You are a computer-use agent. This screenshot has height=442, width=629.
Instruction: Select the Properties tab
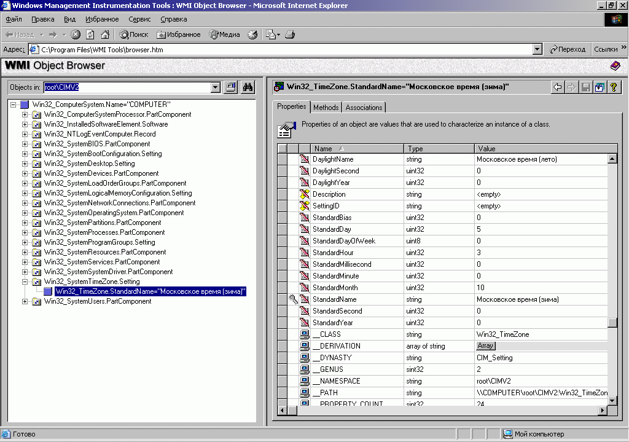pos(292,106)
